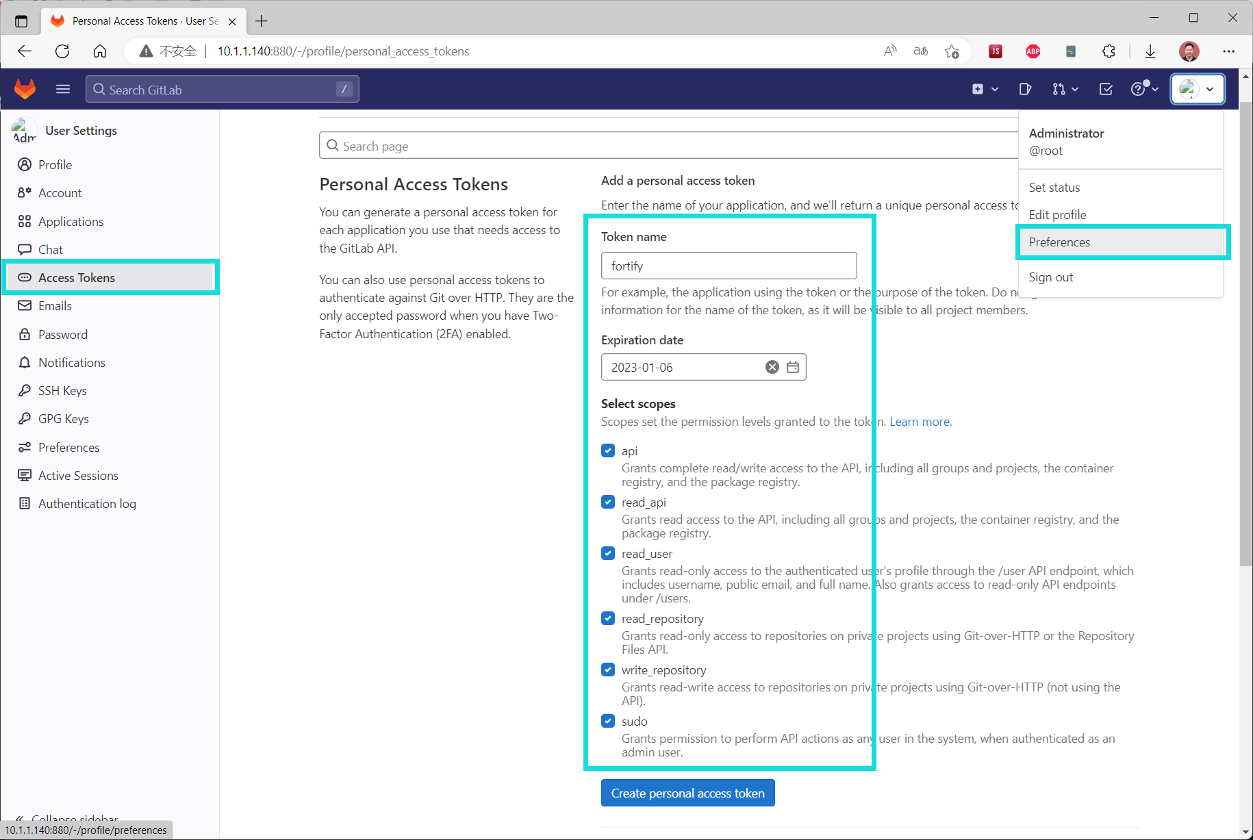Open the to-do list icon
This screenshot has height=840, width=1253.
point(1106,89)
